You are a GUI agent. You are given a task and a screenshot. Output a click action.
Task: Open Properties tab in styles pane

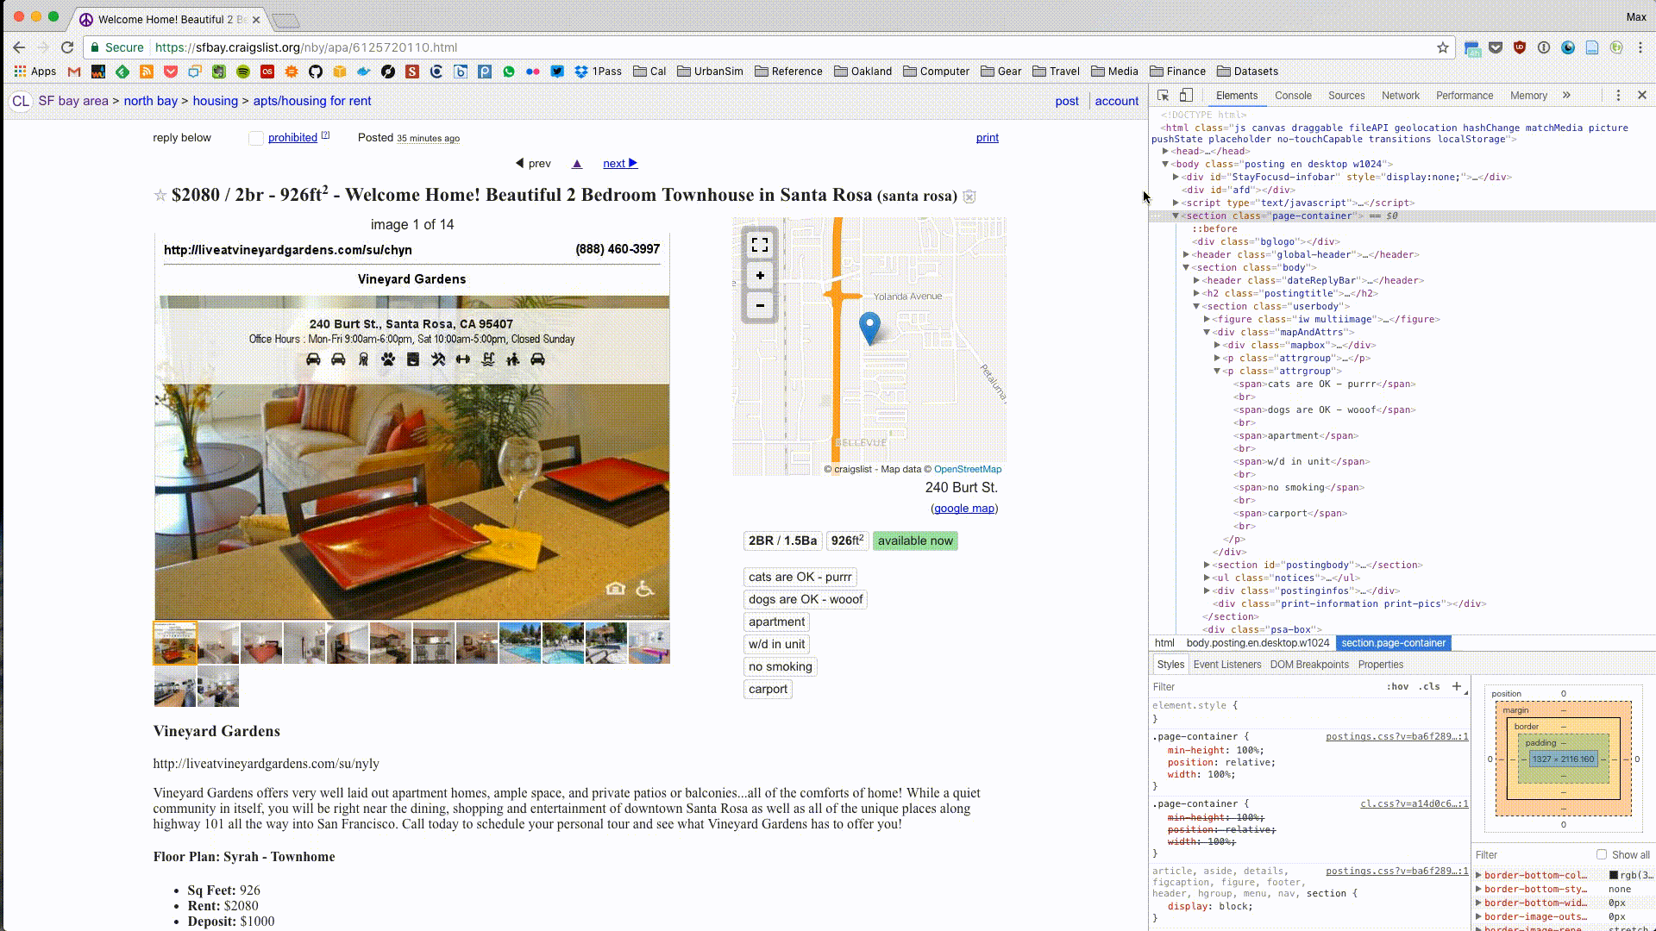1380,665
